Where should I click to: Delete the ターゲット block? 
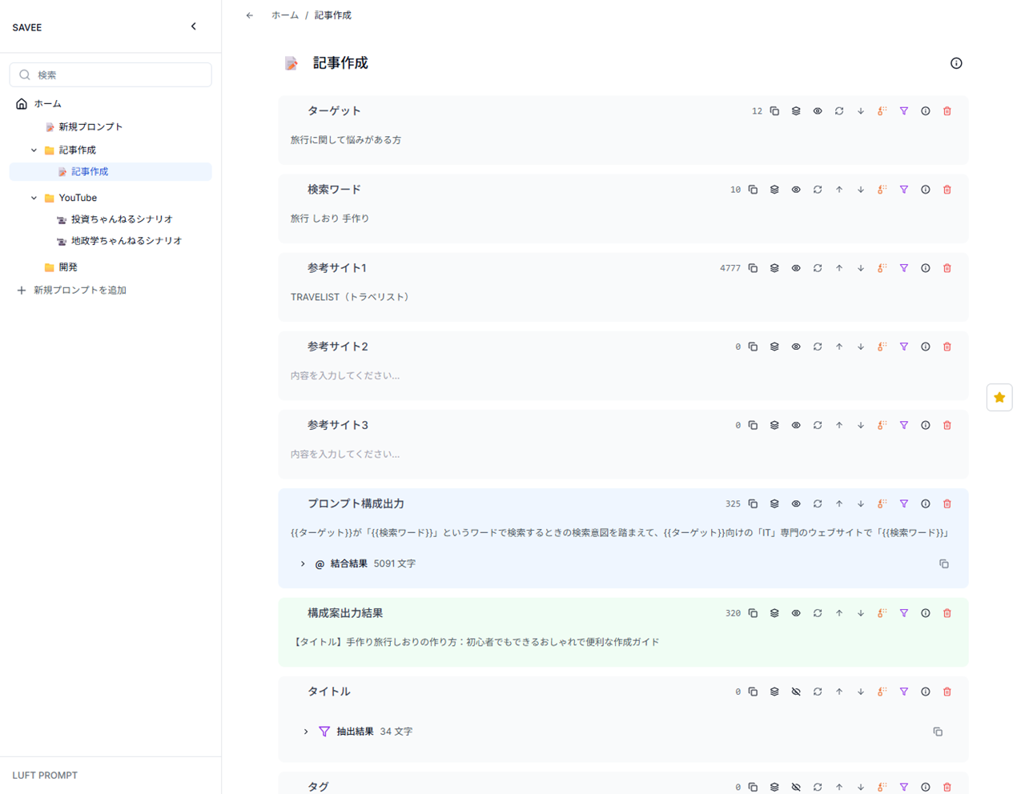pos(947,111)
